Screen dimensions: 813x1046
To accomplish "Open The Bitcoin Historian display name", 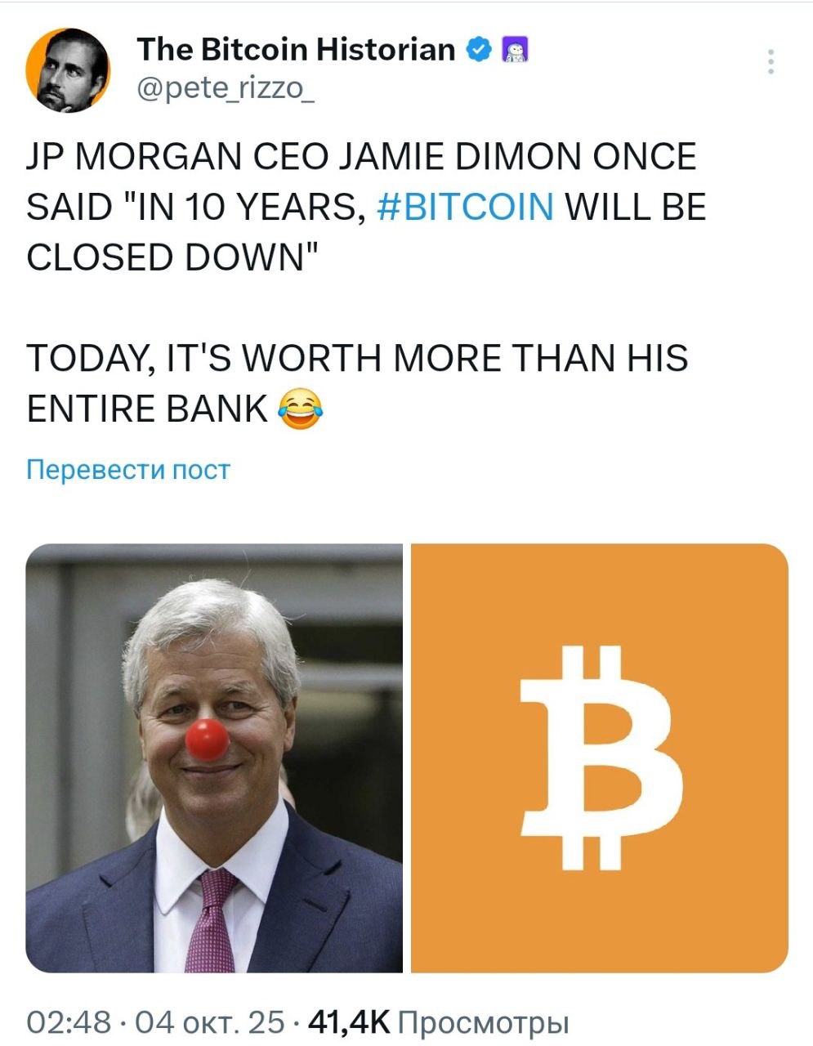I will [x=296, y=50].
